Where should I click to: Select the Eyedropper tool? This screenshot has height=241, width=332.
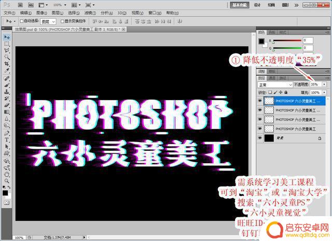[x=7, y=70]
